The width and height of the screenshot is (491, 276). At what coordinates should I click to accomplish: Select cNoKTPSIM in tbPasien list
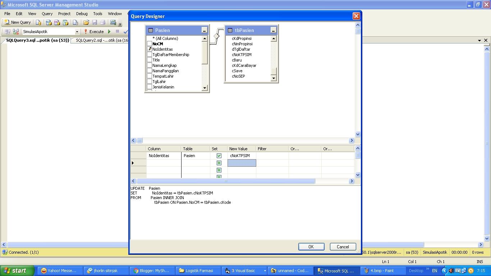click(242, 55)
